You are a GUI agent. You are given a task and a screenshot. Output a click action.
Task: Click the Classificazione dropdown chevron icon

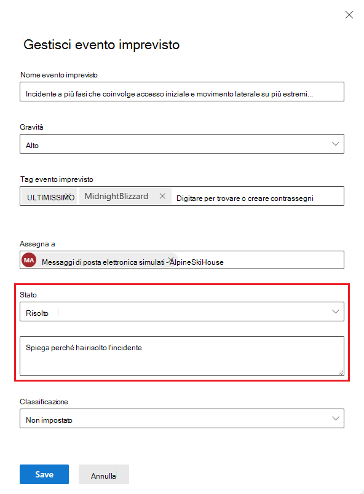pyautogui.click(x=336, y=418)
